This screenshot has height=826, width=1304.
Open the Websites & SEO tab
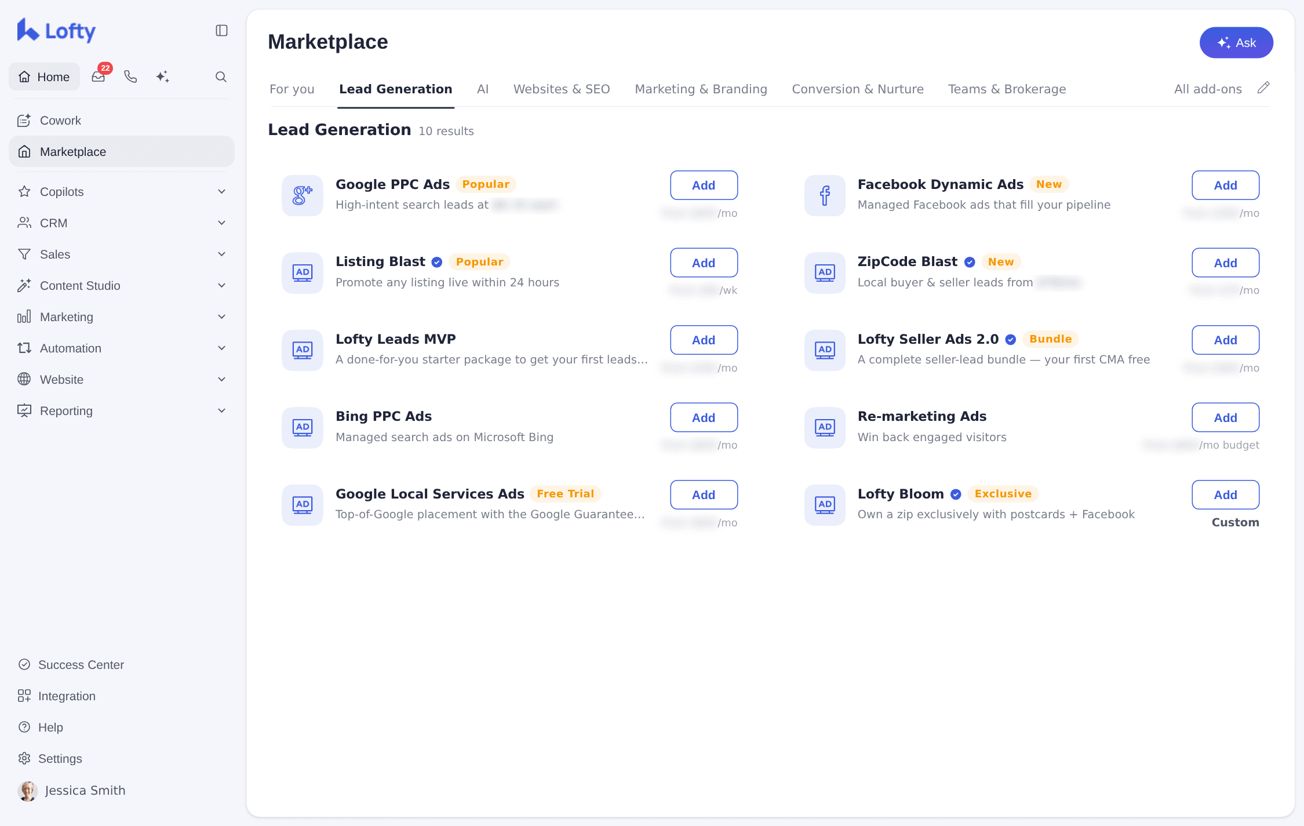click(x=562, y=89)
